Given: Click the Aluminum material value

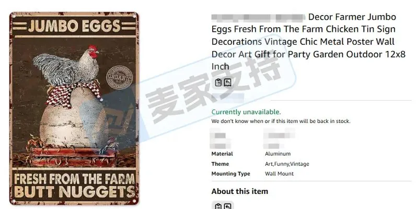Looking at the screenshot, I should click(278, 154).
